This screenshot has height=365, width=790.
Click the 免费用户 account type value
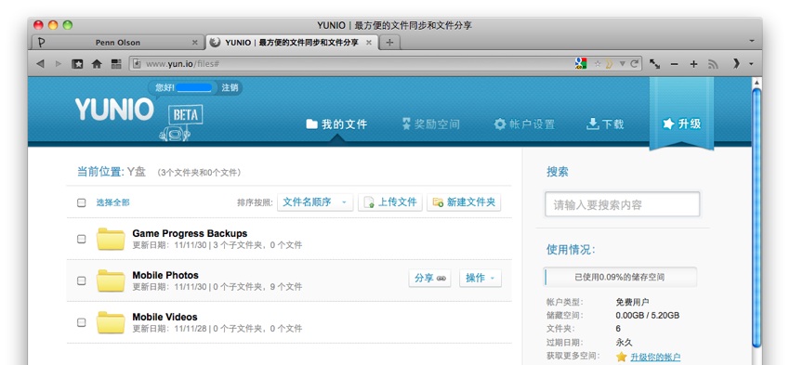[632, 302]
